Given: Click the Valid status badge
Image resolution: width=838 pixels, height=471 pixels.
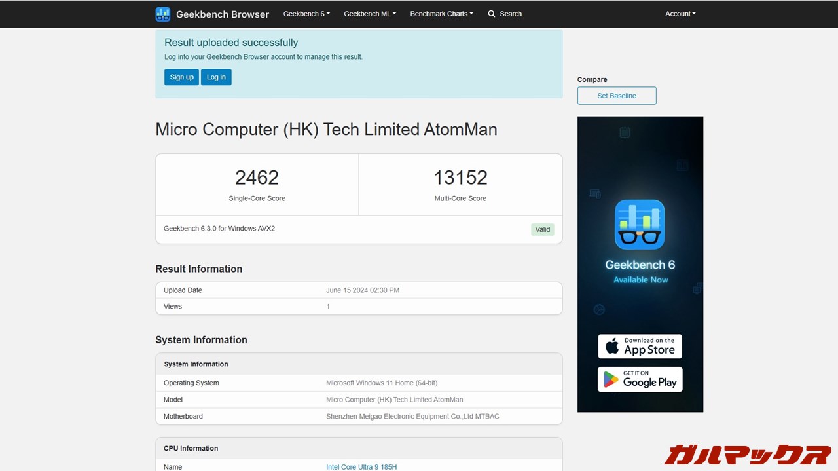Looking at the screenshot, I should coord(542,229).
